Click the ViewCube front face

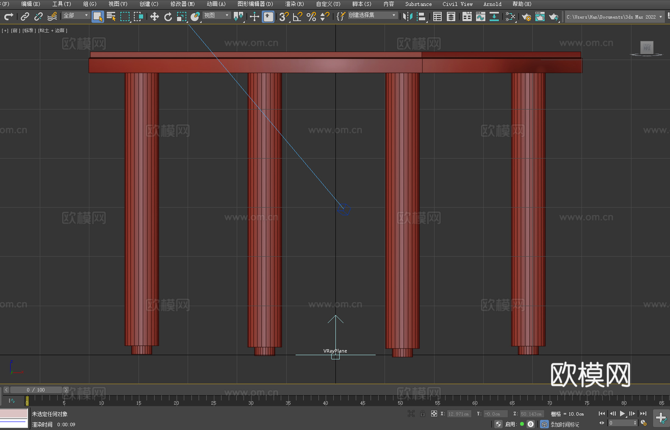click(647, 47)
